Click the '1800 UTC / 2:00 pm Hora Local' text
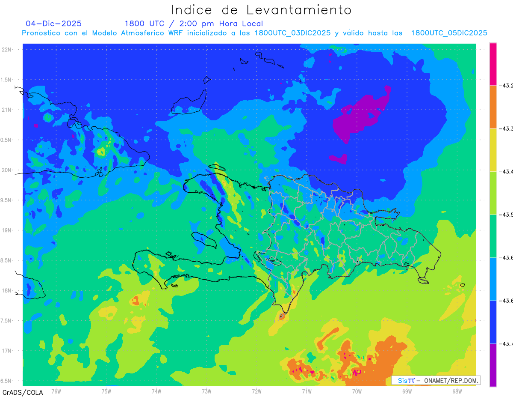Screen dimensions: 513x397 coord(194,24)
